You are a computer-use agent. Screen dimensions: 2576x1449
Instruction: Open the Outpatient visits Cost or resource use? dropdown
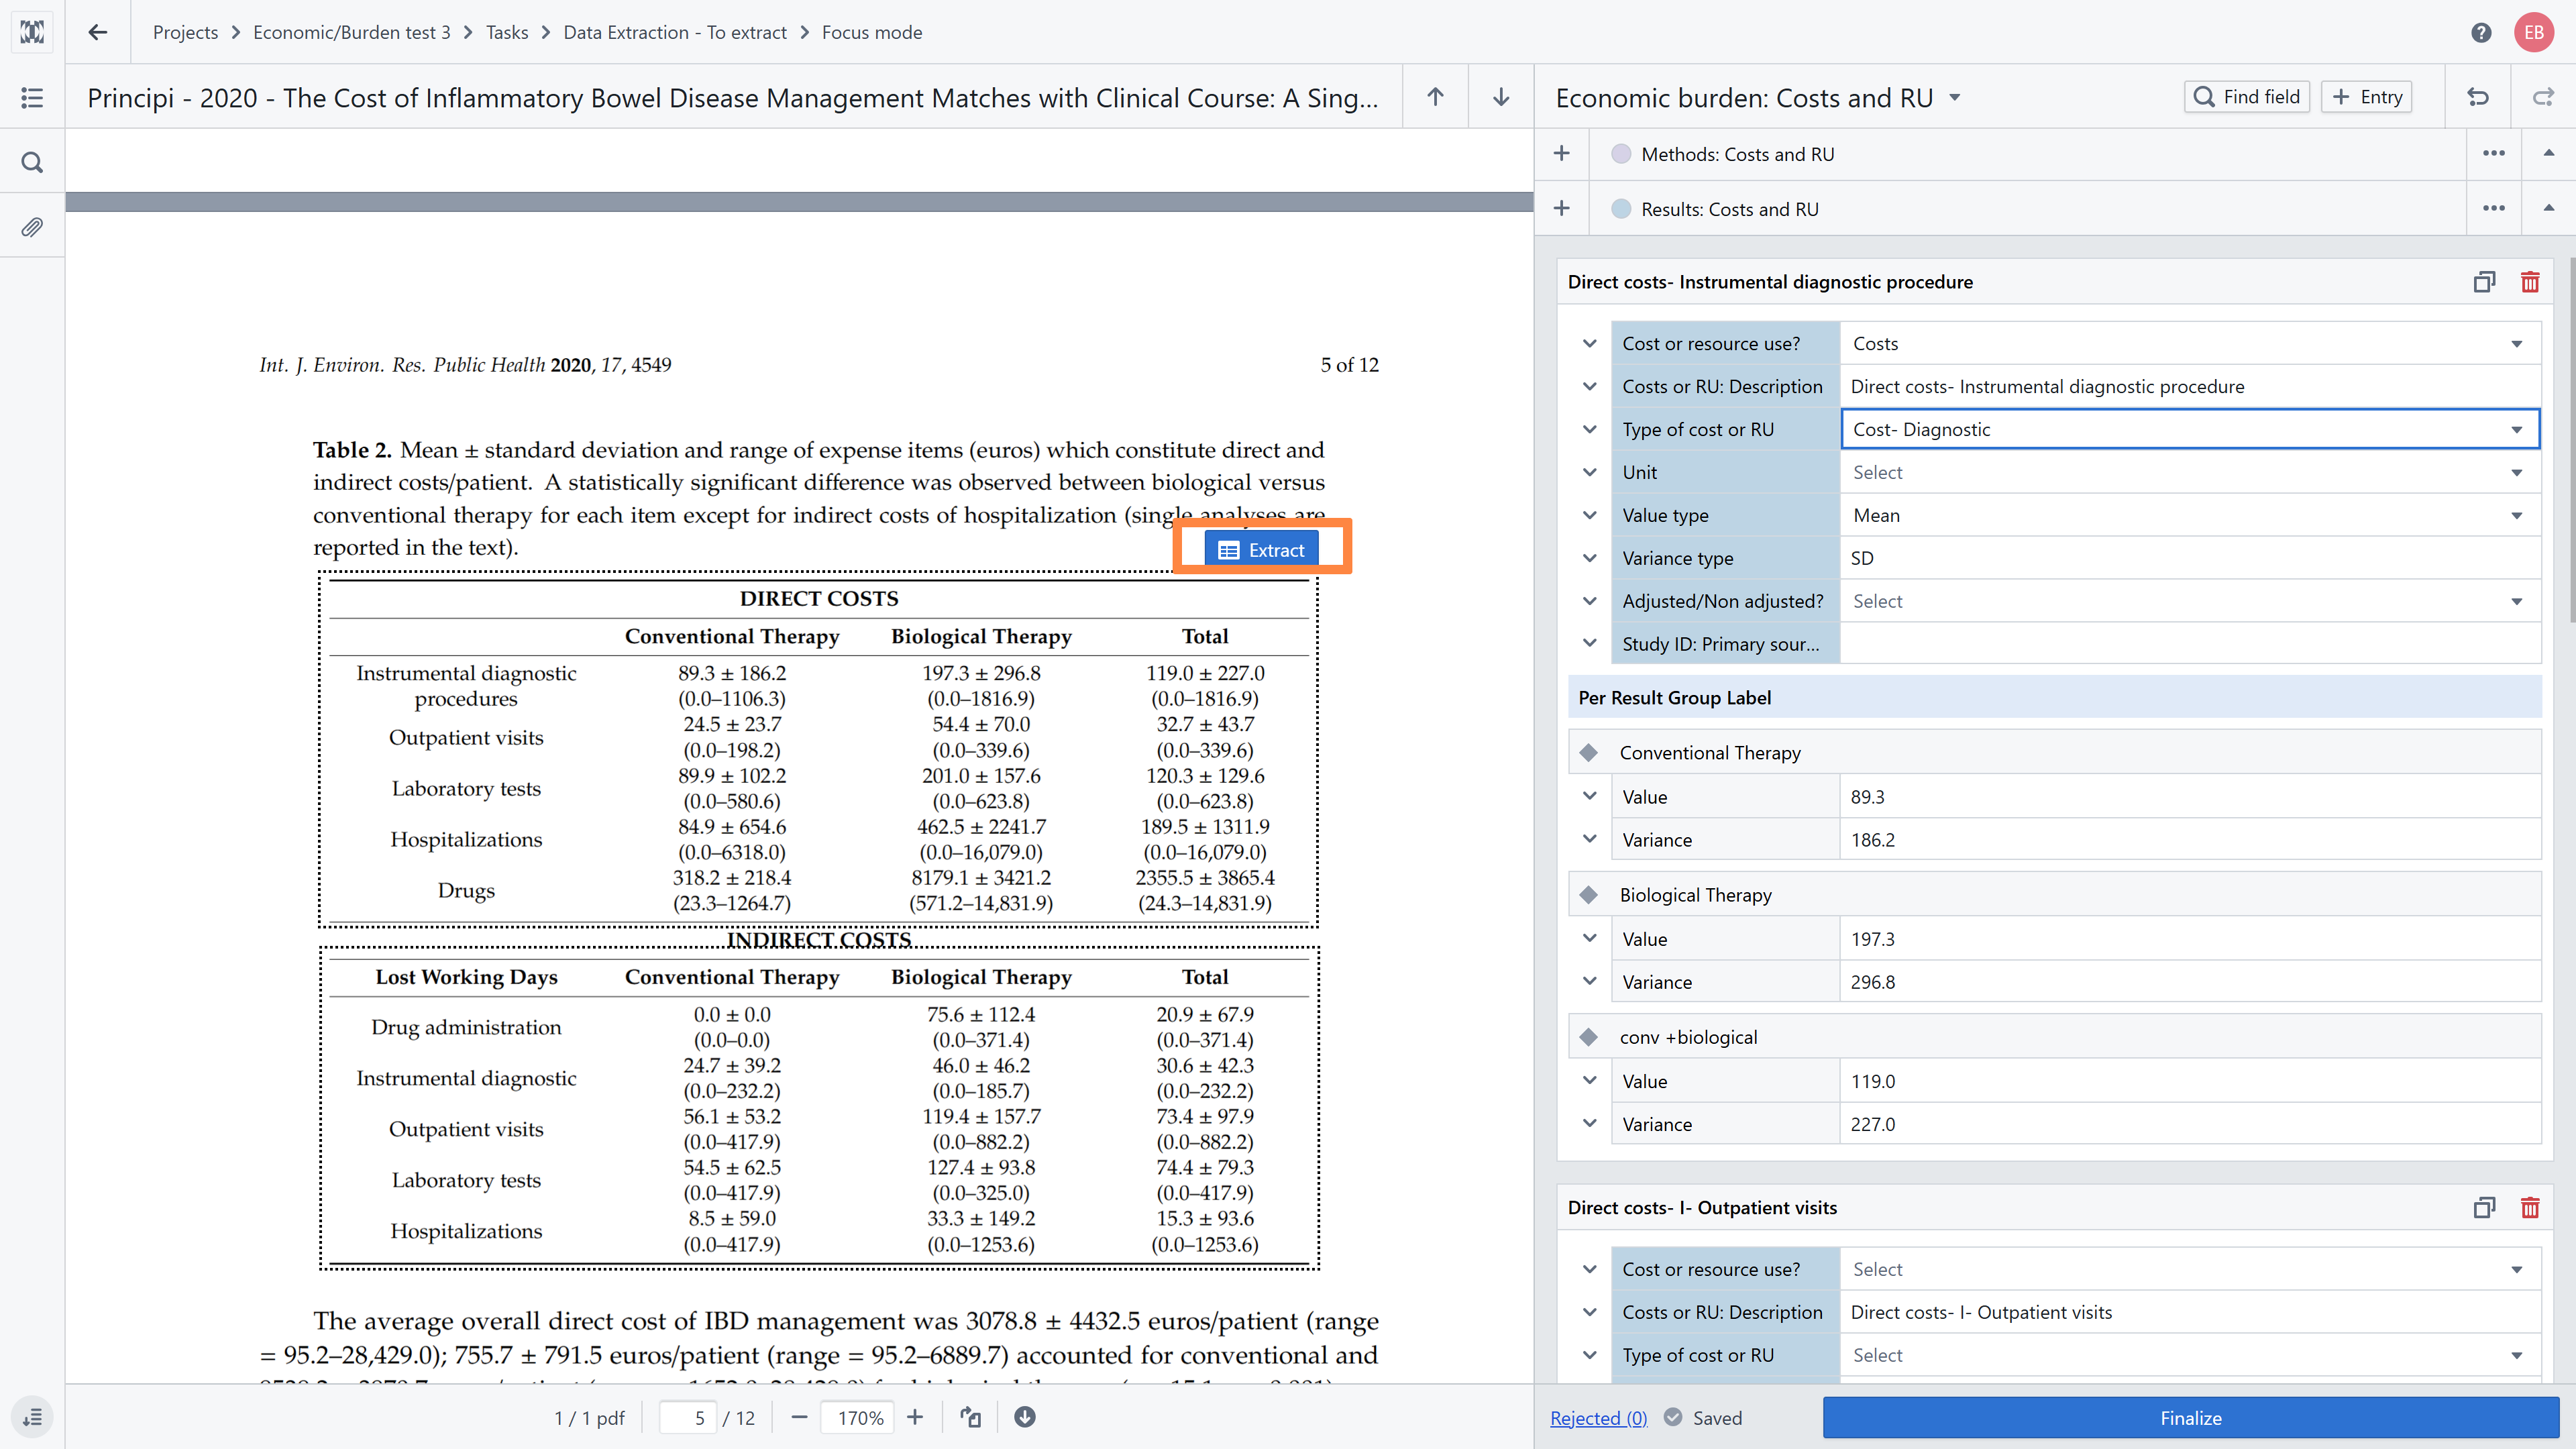[x=2189, y=1269]
